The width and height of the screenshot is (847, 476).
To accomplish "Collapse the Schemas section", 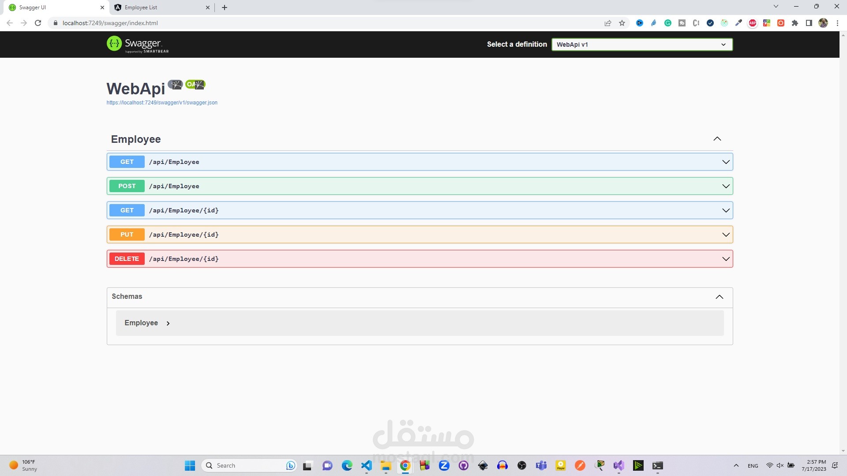I will pyautogui.click(x=719, y=297).
